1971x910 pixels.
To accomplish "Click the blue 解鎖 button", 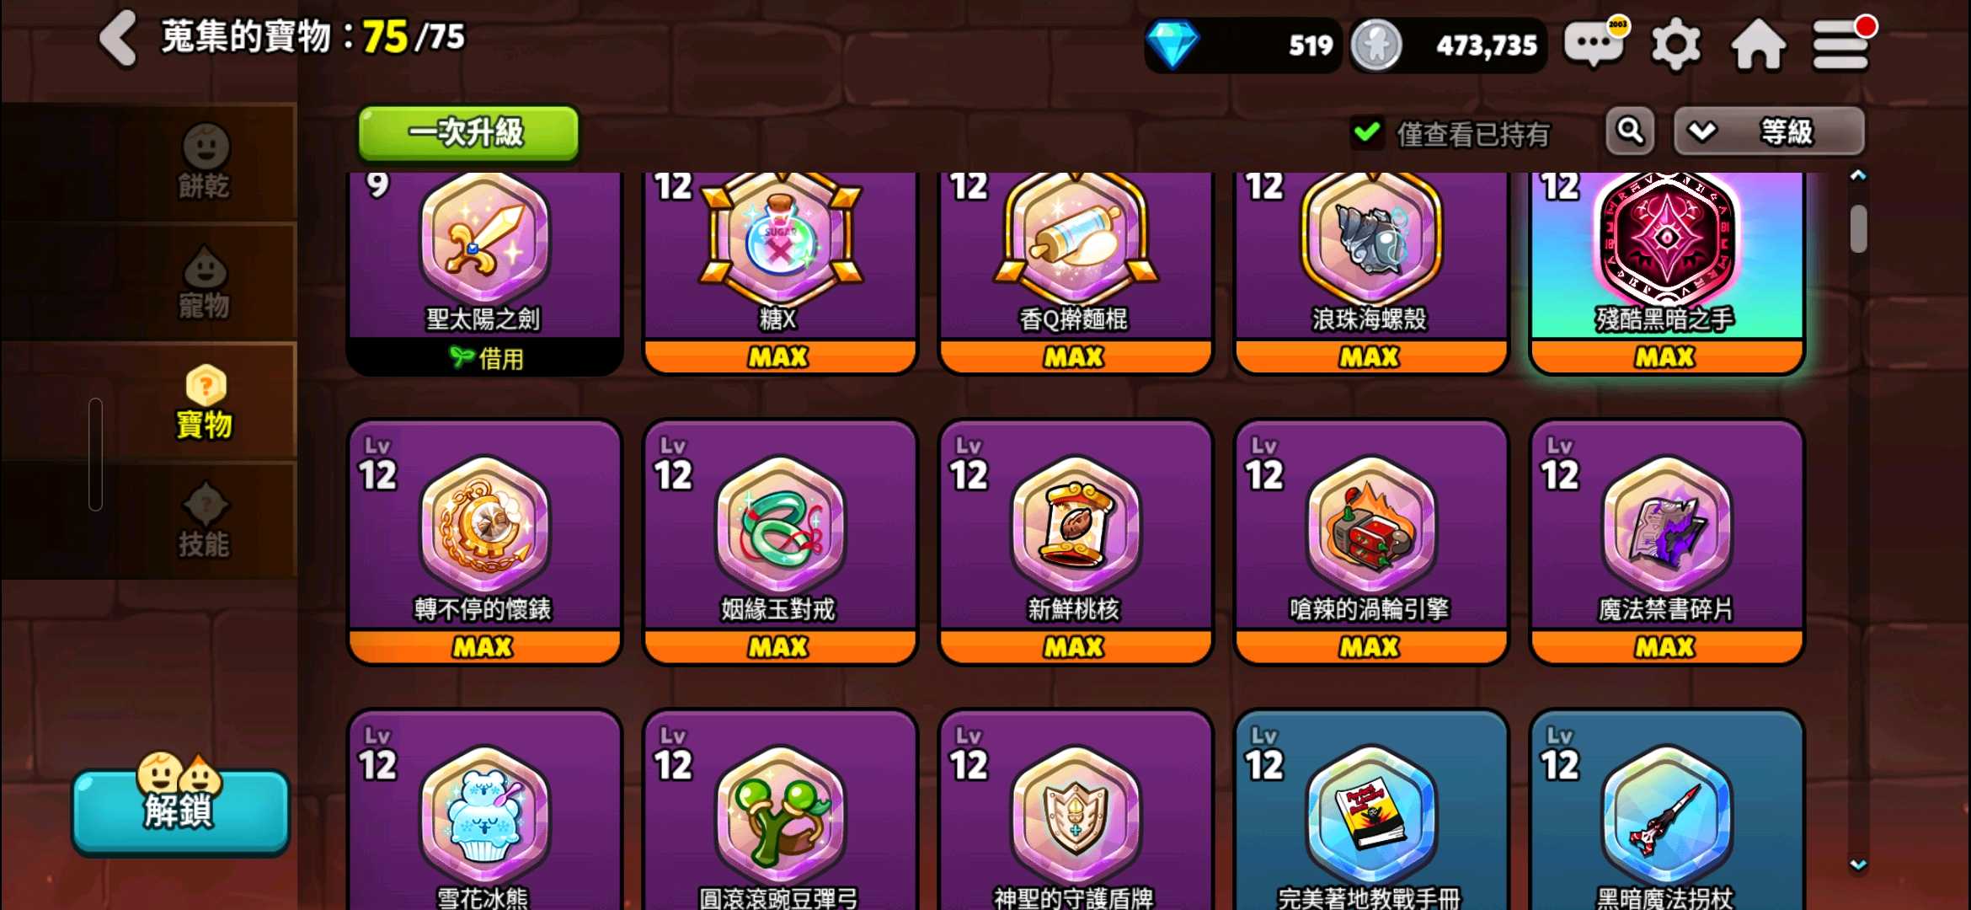I will click(180, 809).
